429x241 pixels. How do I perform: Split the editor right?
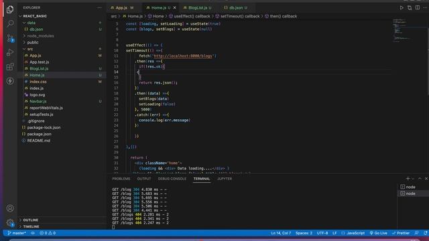pyautogui.click(x=418, y=7)
